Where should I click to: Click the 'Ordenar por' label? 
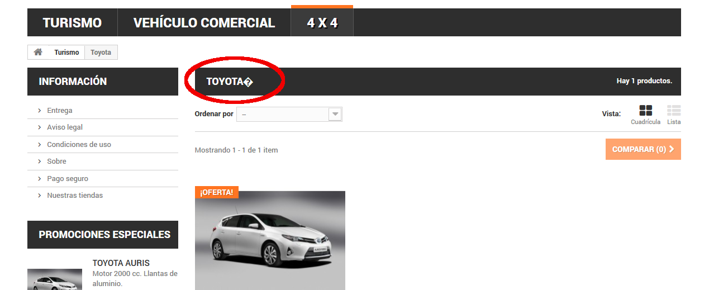tap(214, 114)
